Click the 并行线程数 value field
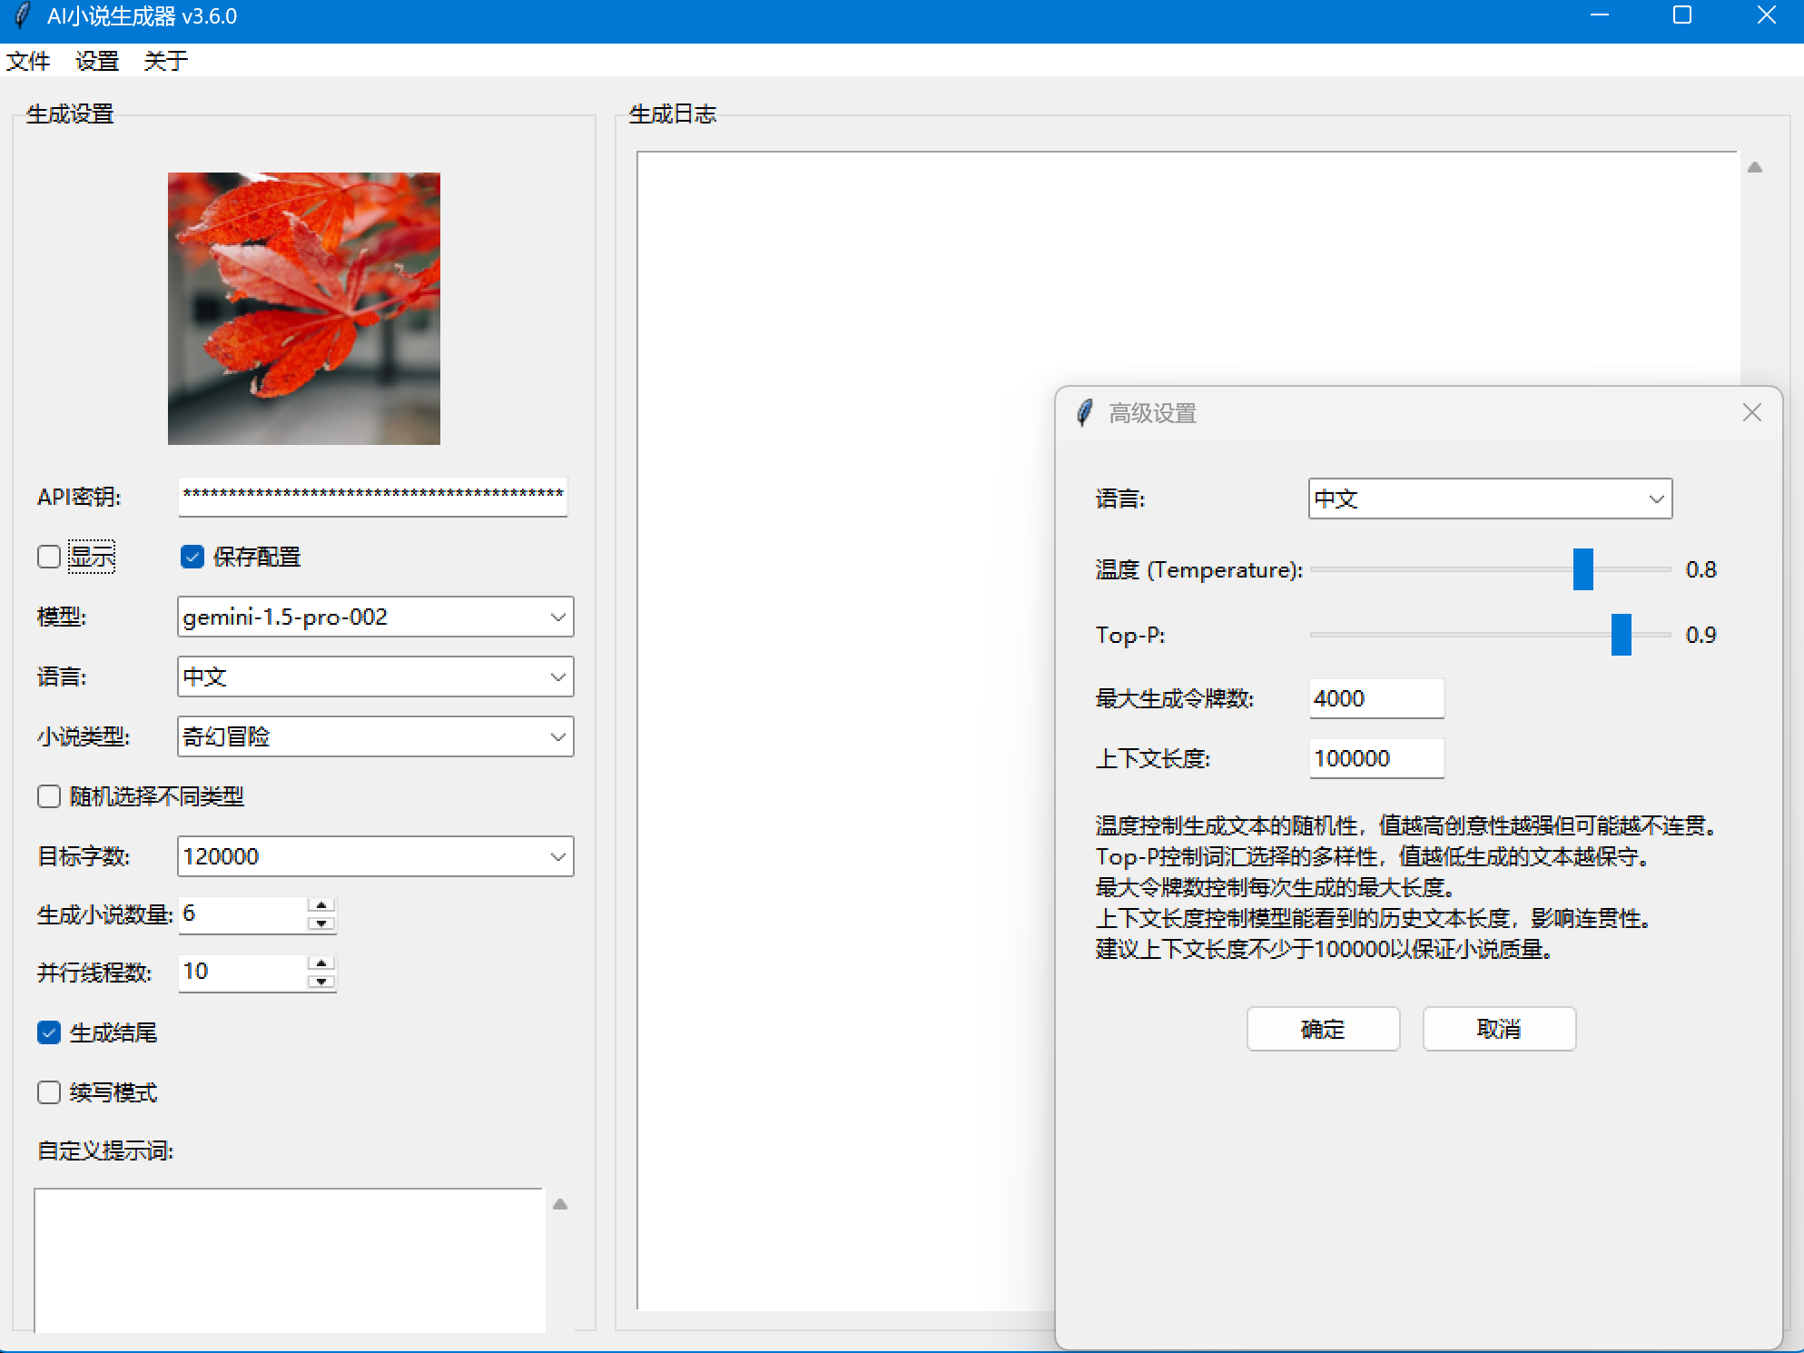Screen dimensions: 1804x1353 (x=242, y=973)
